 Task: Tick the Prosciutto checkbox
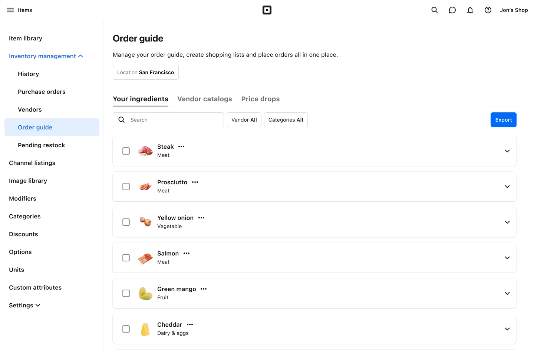(x=126, y=187)
